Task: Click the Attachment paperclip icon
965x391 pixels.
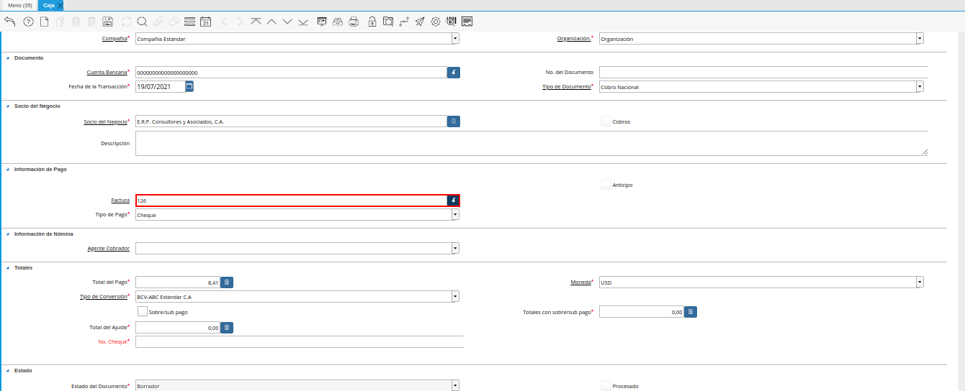Action: (x=158, y=22)
